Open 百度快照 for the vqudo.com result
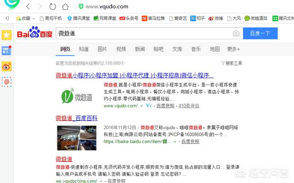The width and height of the screenshot is (294, 183). pyautogui.click(x=165, y=106)
